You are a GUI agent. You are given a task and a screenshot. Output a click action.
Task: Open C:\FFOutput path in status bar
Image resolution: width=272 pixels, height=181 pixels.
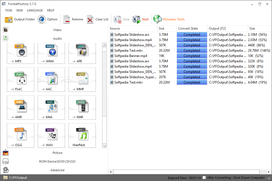pyautogui.click(x=18, y=178)
